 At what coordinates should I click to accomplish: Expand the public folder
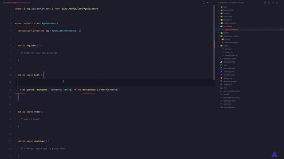click(226, 33)
